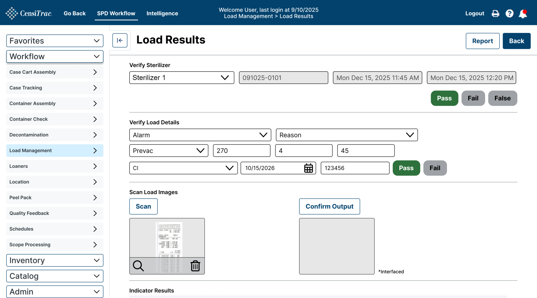Click the printer icon in header

tap(495, 13)
